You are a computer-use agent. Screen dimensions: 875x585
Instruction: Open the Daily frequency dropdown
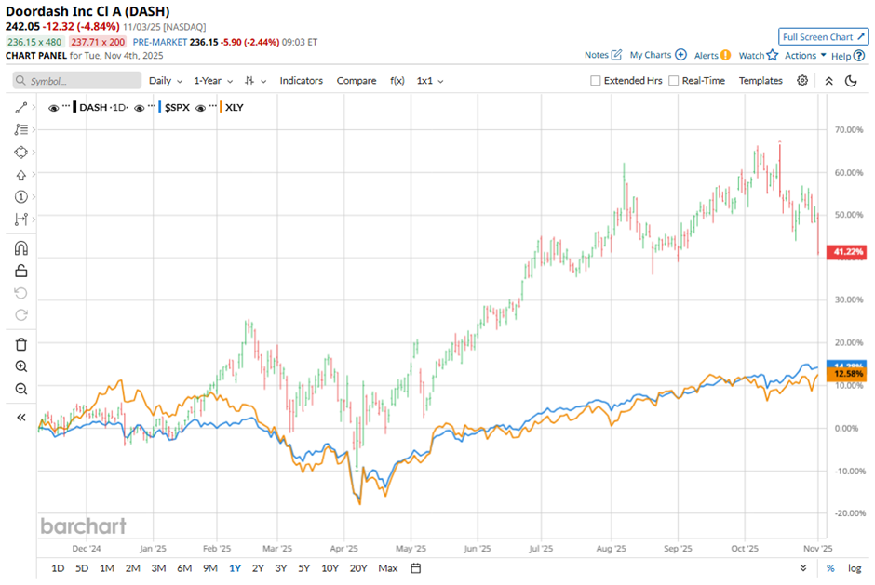[166, 81]
